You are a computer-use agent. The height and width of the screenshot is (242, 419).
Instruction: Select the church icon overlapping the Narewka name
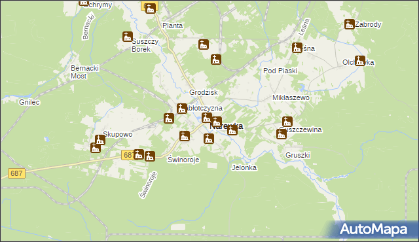[x=217, y=122]
